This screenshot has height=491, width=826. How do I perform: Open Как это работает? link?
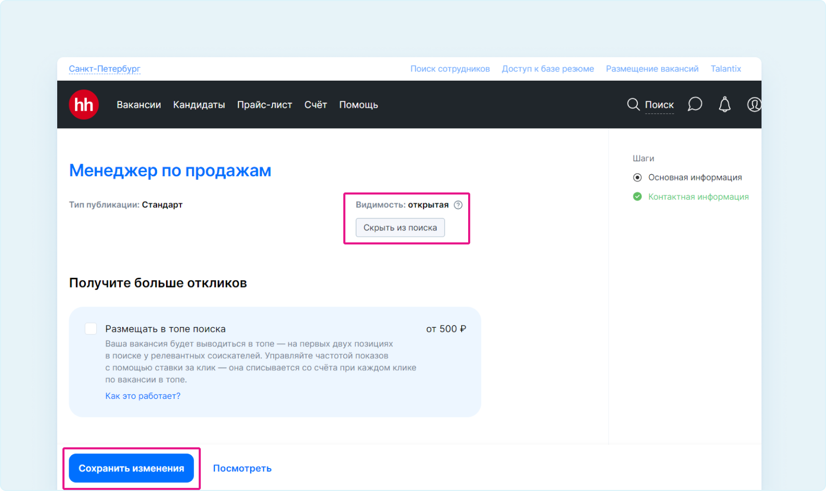(x=143, y=396)
